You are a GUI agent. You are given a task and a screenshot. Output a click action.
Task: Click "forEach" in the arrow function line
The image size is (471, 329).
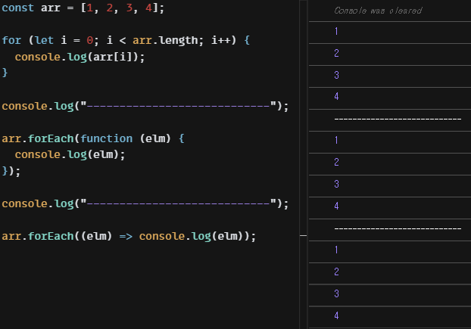tap(51, 236)
